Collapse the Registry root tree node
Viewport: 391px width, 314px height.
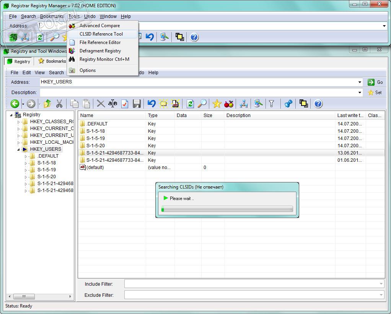coord(11,115)
